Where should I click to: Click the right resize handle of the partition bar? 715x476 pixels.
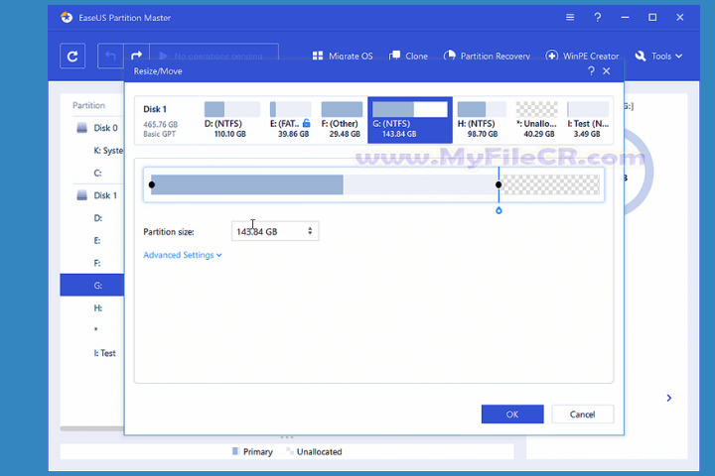tap(499, 184)
